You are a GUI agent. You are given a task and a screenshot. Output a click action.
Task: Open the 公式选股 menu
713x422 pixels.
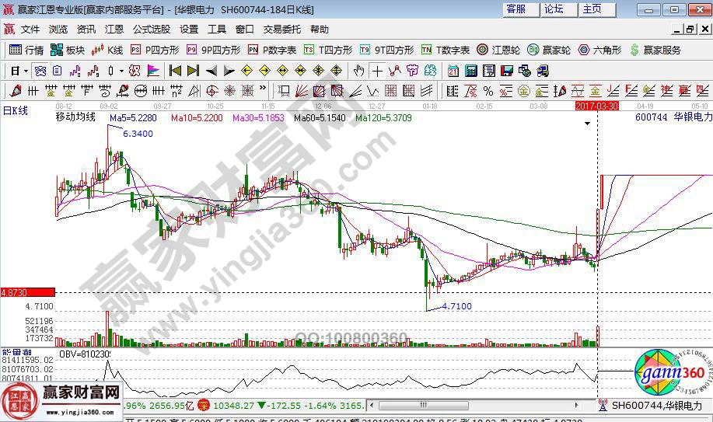[x=151, y=30]
